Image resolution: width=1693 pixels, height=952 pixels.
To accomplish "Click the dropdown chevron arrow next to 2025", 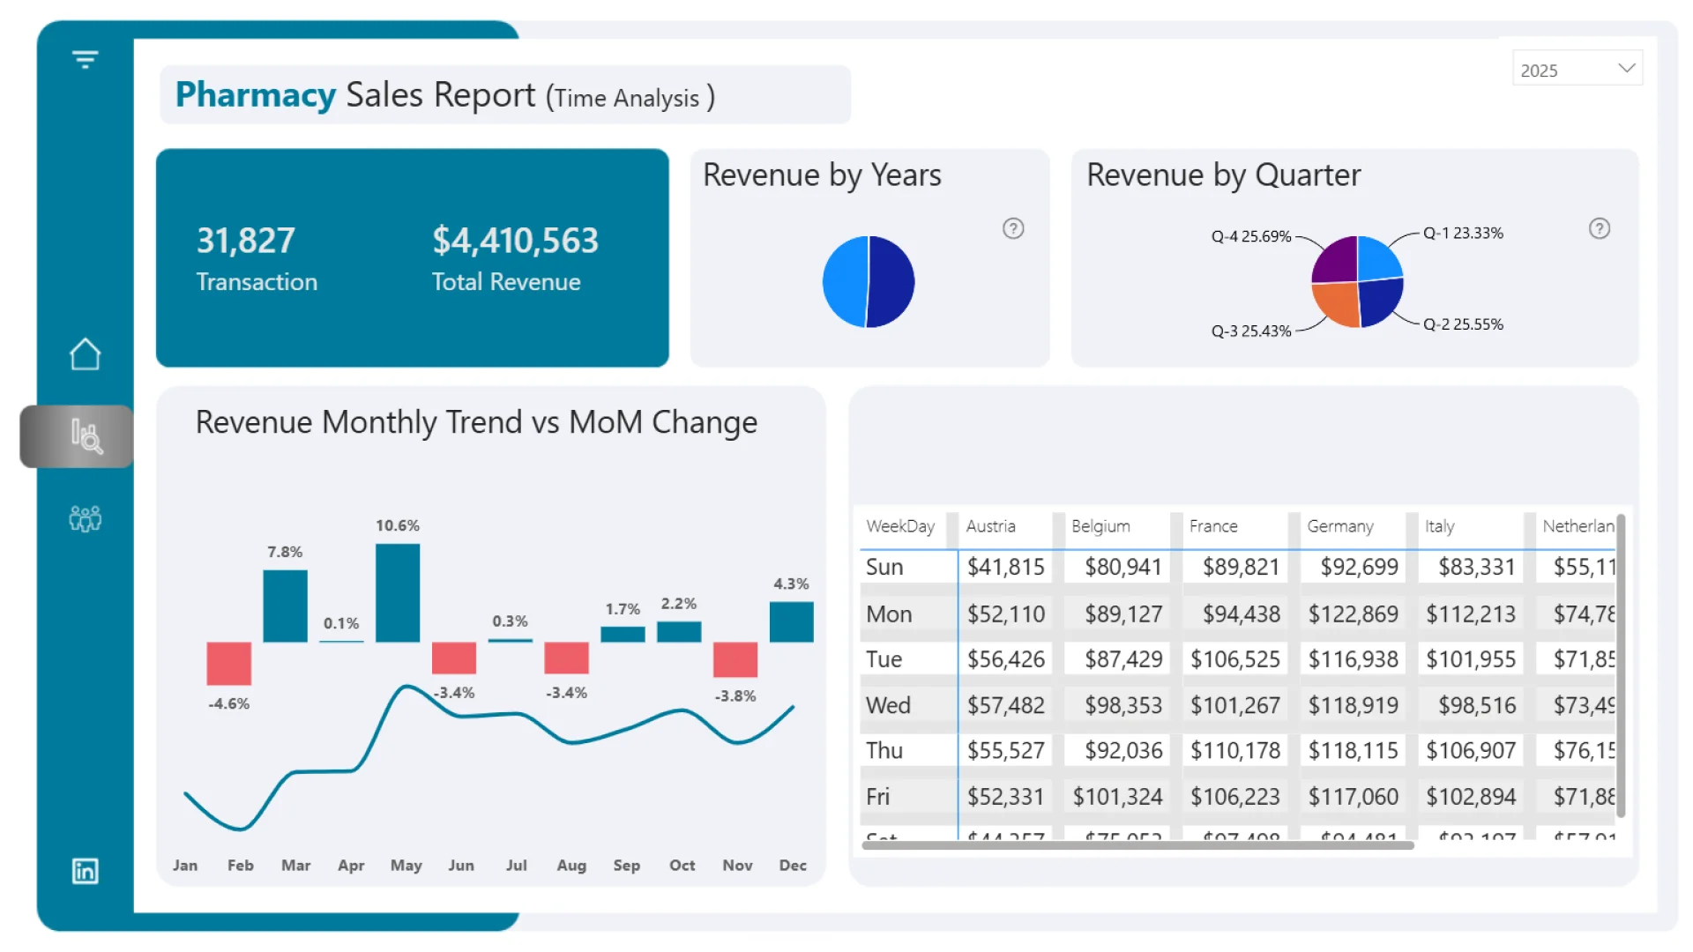I will click(x=1627, y=69).
